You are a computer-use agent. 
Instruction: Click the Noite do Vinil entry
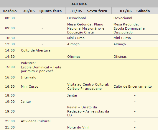coord(78,127)
